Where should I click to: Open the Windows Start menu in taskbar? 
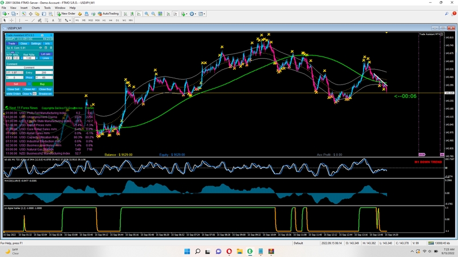click(186, 252)
